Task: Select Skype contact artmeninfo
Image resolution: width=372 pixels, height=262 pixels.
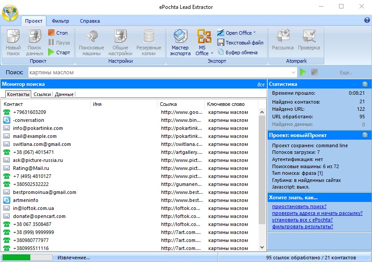Action: [129, 200]
